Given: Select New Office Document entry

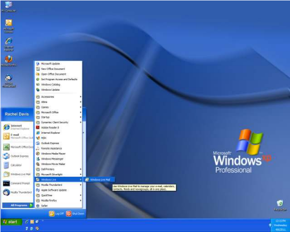Looking at the screenshot, I should (x=58, y=69).
